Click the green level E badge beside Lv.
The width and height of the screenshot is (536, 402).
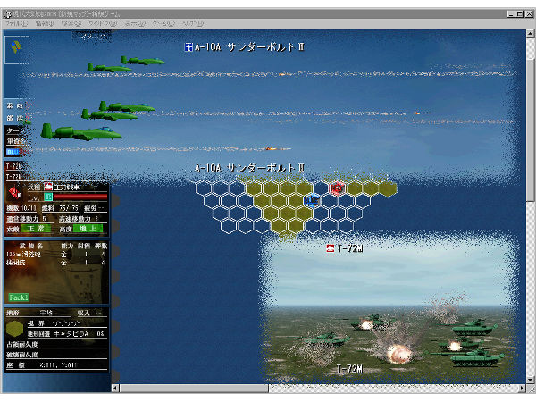(48, 197)
